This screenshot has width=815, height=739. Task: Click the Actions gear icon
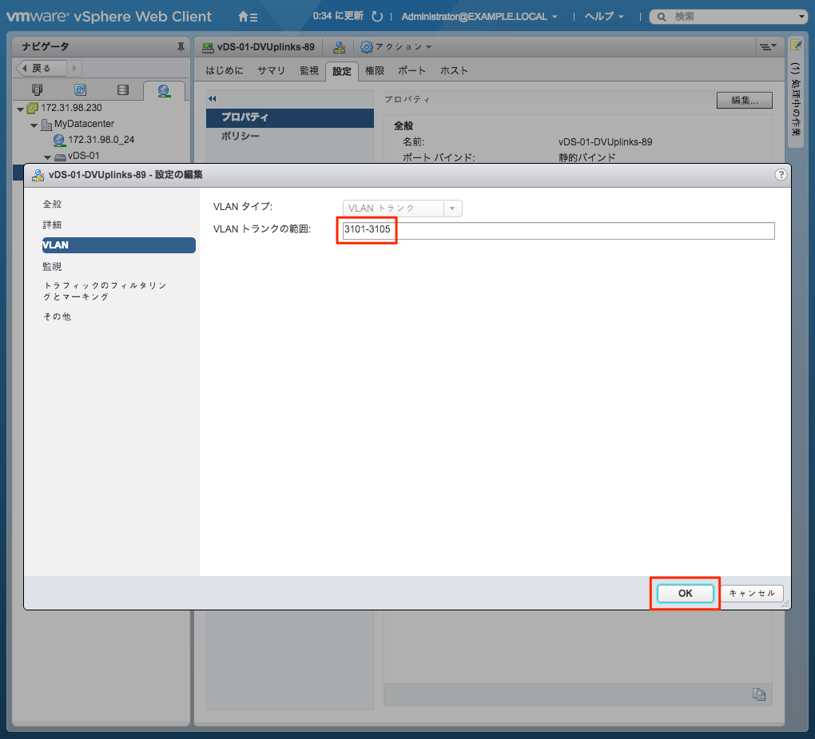coord(367,47)
